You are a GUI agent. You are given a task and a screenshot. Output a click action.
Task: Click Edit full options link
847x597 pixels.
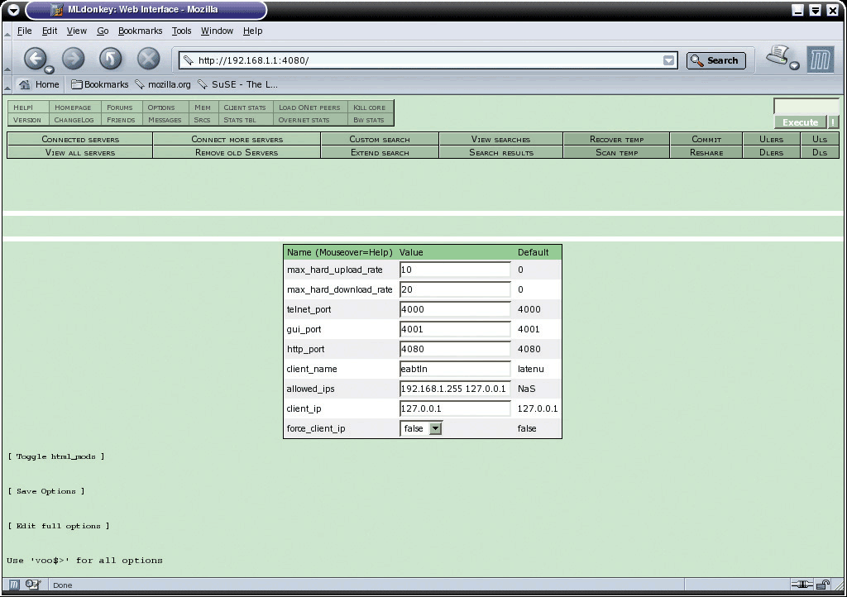[x=59, y=526]
